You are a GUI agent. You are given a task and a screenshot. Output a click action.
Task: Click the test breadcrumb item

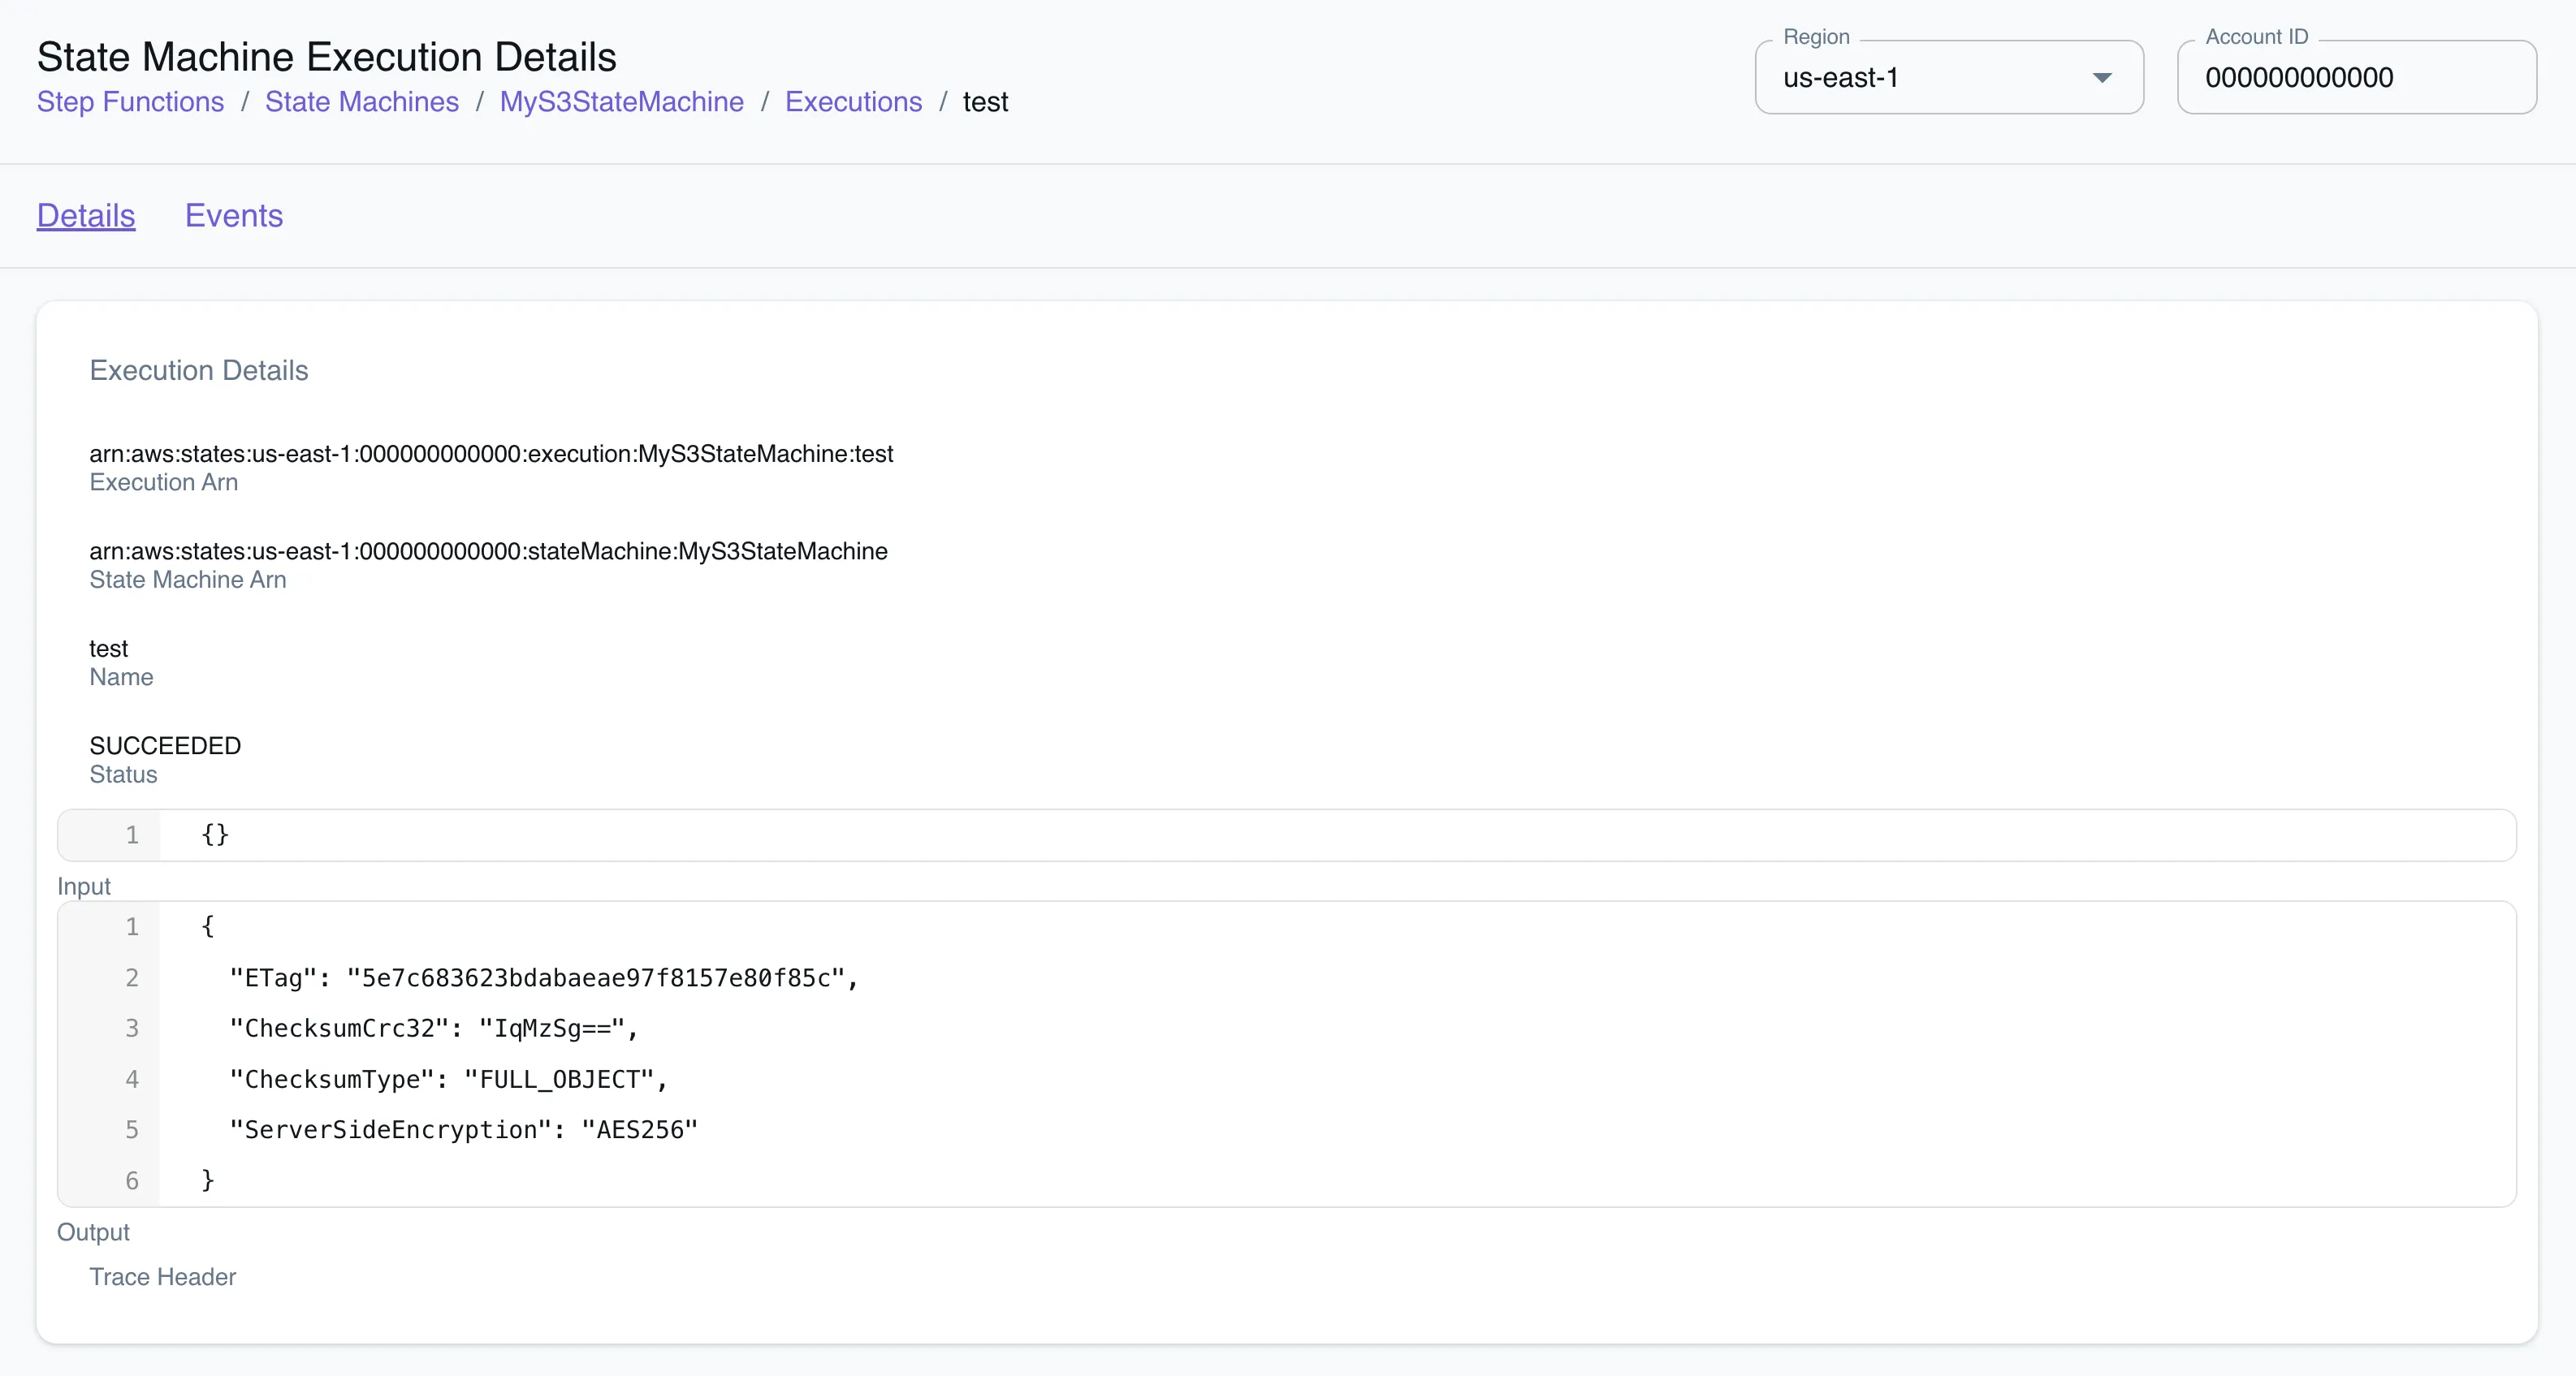click(986, 101)
